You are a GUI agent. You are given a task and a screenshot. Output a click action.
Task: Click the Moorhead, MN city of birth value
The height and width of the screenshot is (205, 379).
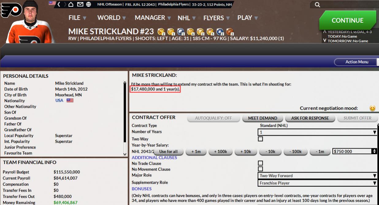pos(68,95)
